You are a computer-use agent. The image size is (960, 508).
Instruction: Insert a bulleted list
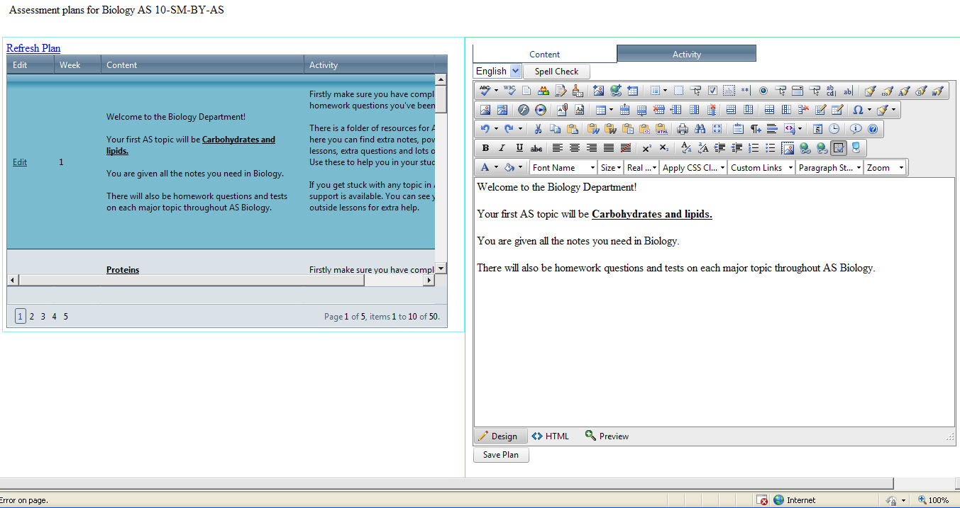tap(771, 148)
